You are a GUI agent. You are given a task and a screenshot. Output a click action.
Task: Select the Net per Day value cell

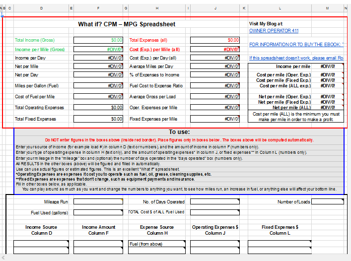pyautogui.click(x=98, y=75)
